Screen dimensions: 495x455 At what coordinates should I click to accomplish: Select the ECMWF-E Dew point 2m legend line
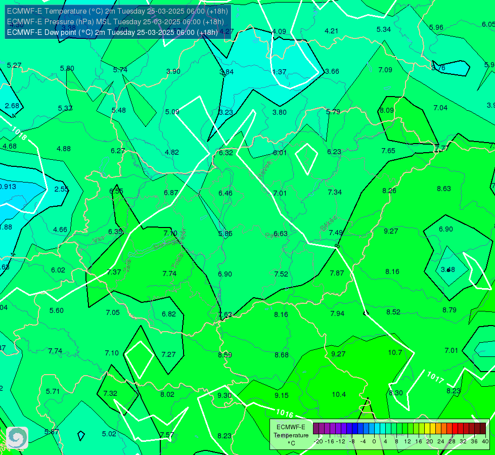click(x=112, y=32)
